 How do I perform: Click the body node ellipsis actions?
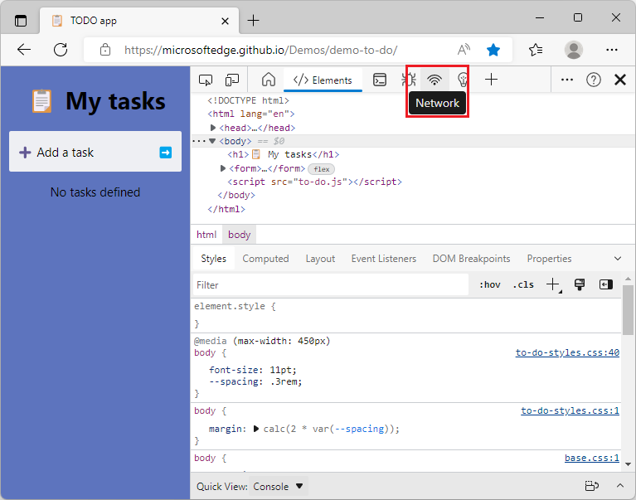pos(199,141)
